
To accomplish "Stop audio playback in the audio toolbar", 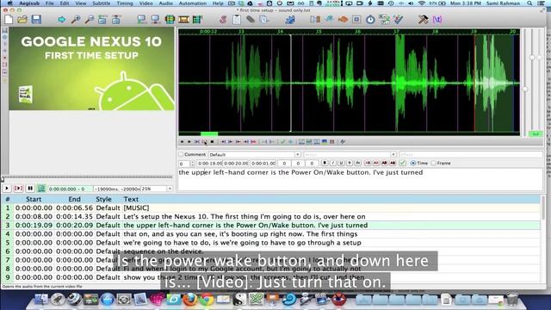I will 212,141.
